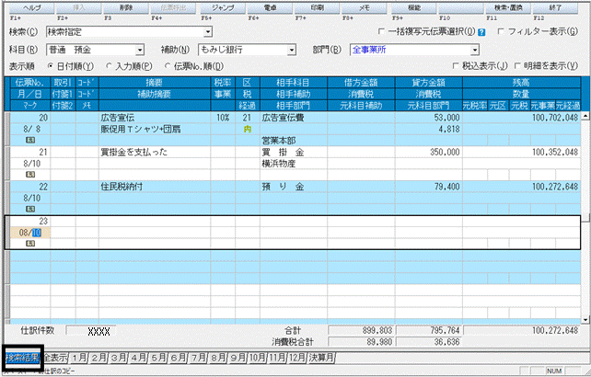Click the 残高 column header

(521, 83)
